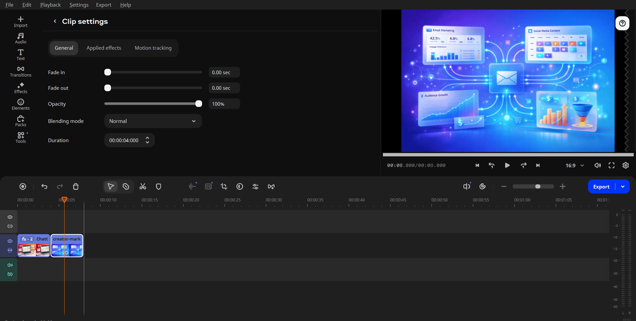Open the 16:9 aspect ratio dropdown
This screenshot has width=636, height=321.
(x=575, y=165)
